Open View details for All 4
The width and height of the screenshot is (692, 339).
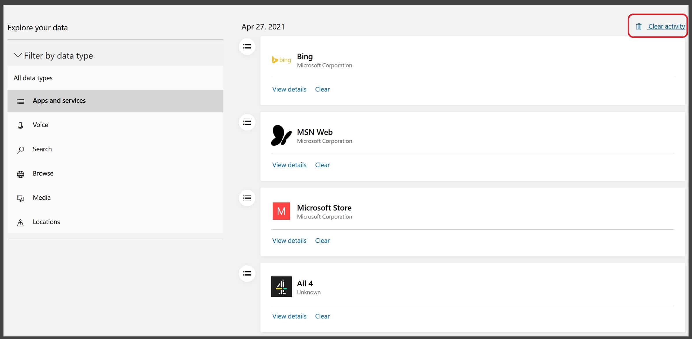(x=289, y=316)
